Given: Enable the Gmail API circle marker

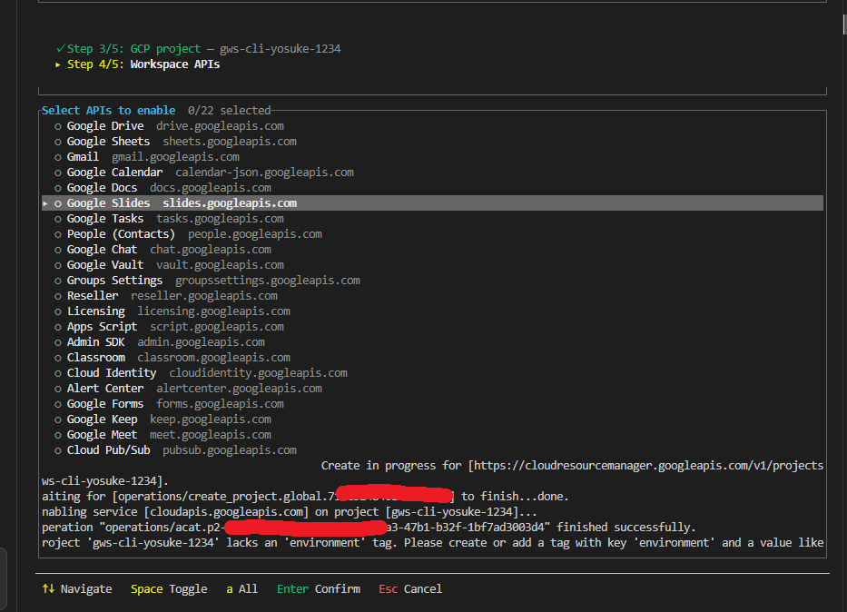Looking at the screenshot, I should [x=58, y=157].
